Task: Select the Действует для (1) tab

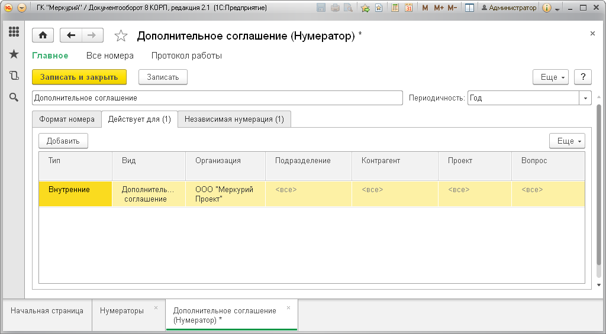Action: [140, 119]
